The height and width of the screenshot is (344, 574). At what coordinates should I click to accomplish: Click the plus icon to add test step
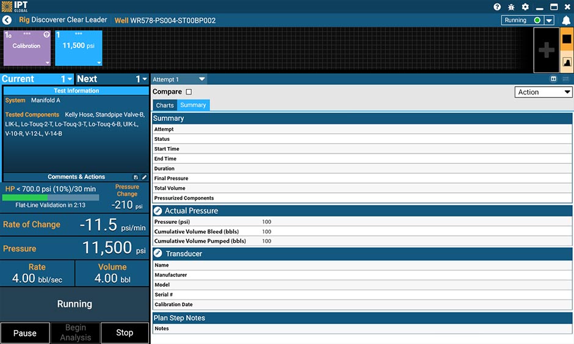coord(546,51)
